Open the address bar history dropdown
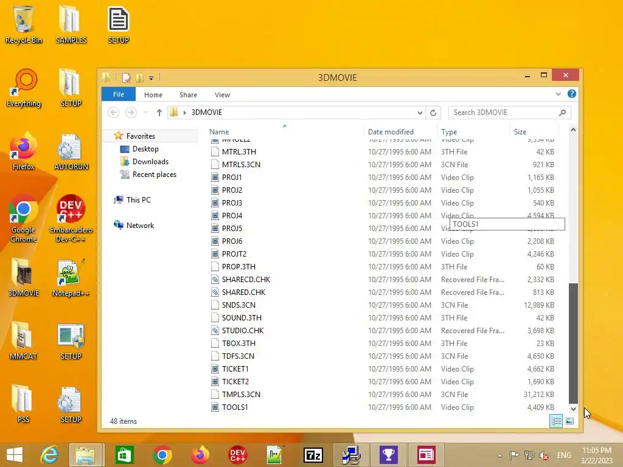Viewport: 623px width, 467px height. [420, 112]
